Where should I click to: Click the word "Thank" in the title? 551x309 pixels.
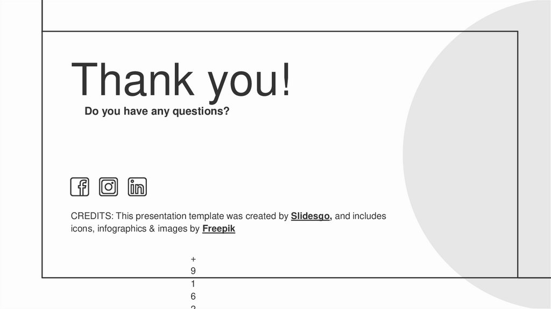[x=132, y=81]
